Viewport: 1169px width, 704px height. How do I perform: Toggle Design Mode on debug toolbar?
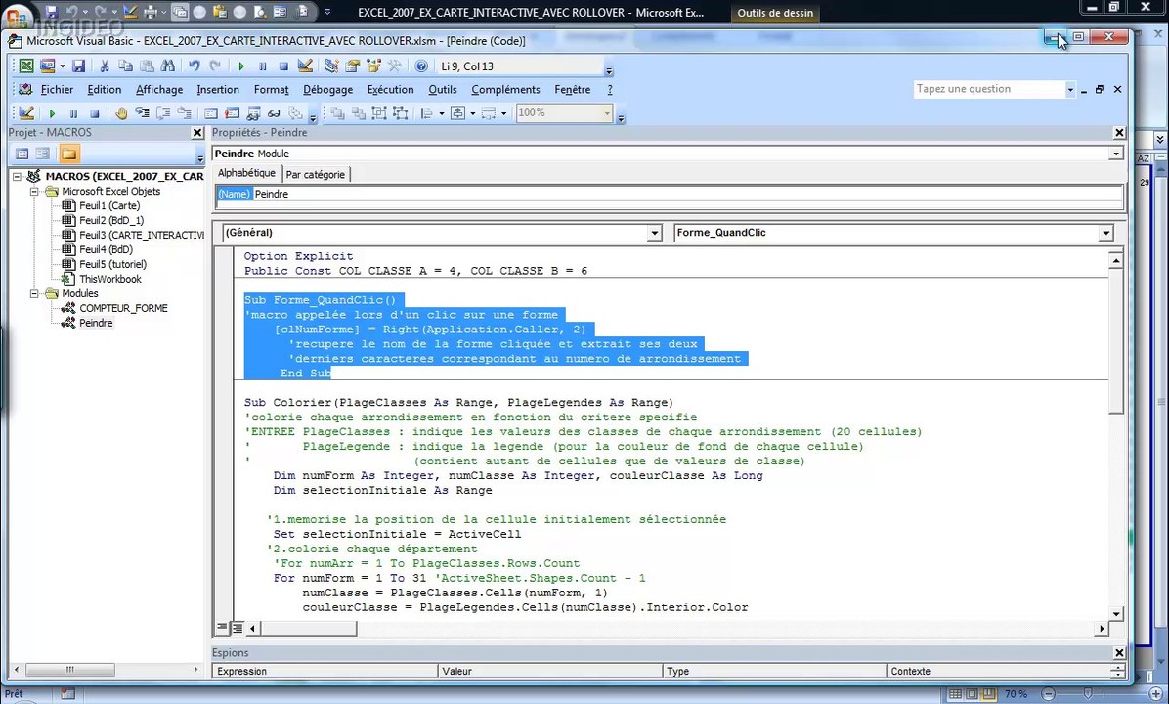point(26,113)
